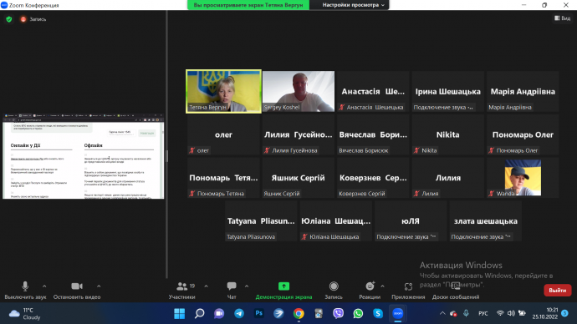
Task: Open Telegram from the taskbar
Action: 239,313
